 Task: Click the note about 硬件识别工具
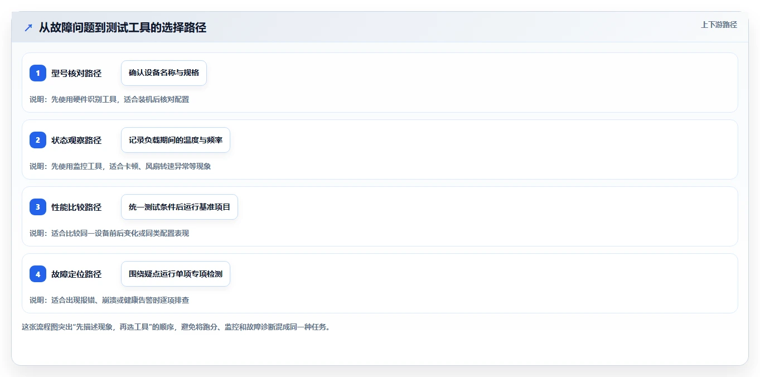tap(109, 99)
